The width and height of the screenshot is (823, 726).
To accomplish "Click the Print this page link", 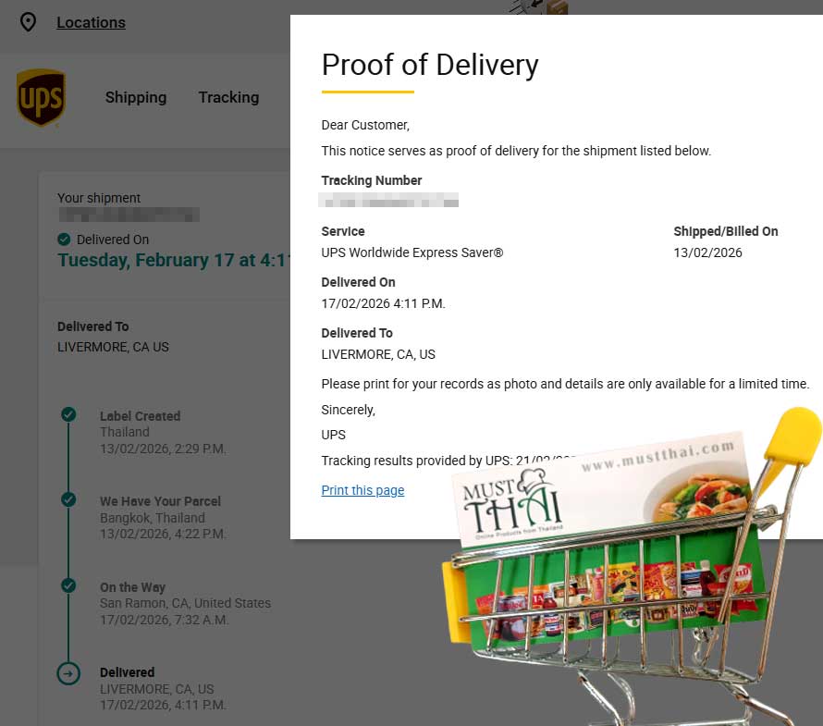I will [362, 490].
